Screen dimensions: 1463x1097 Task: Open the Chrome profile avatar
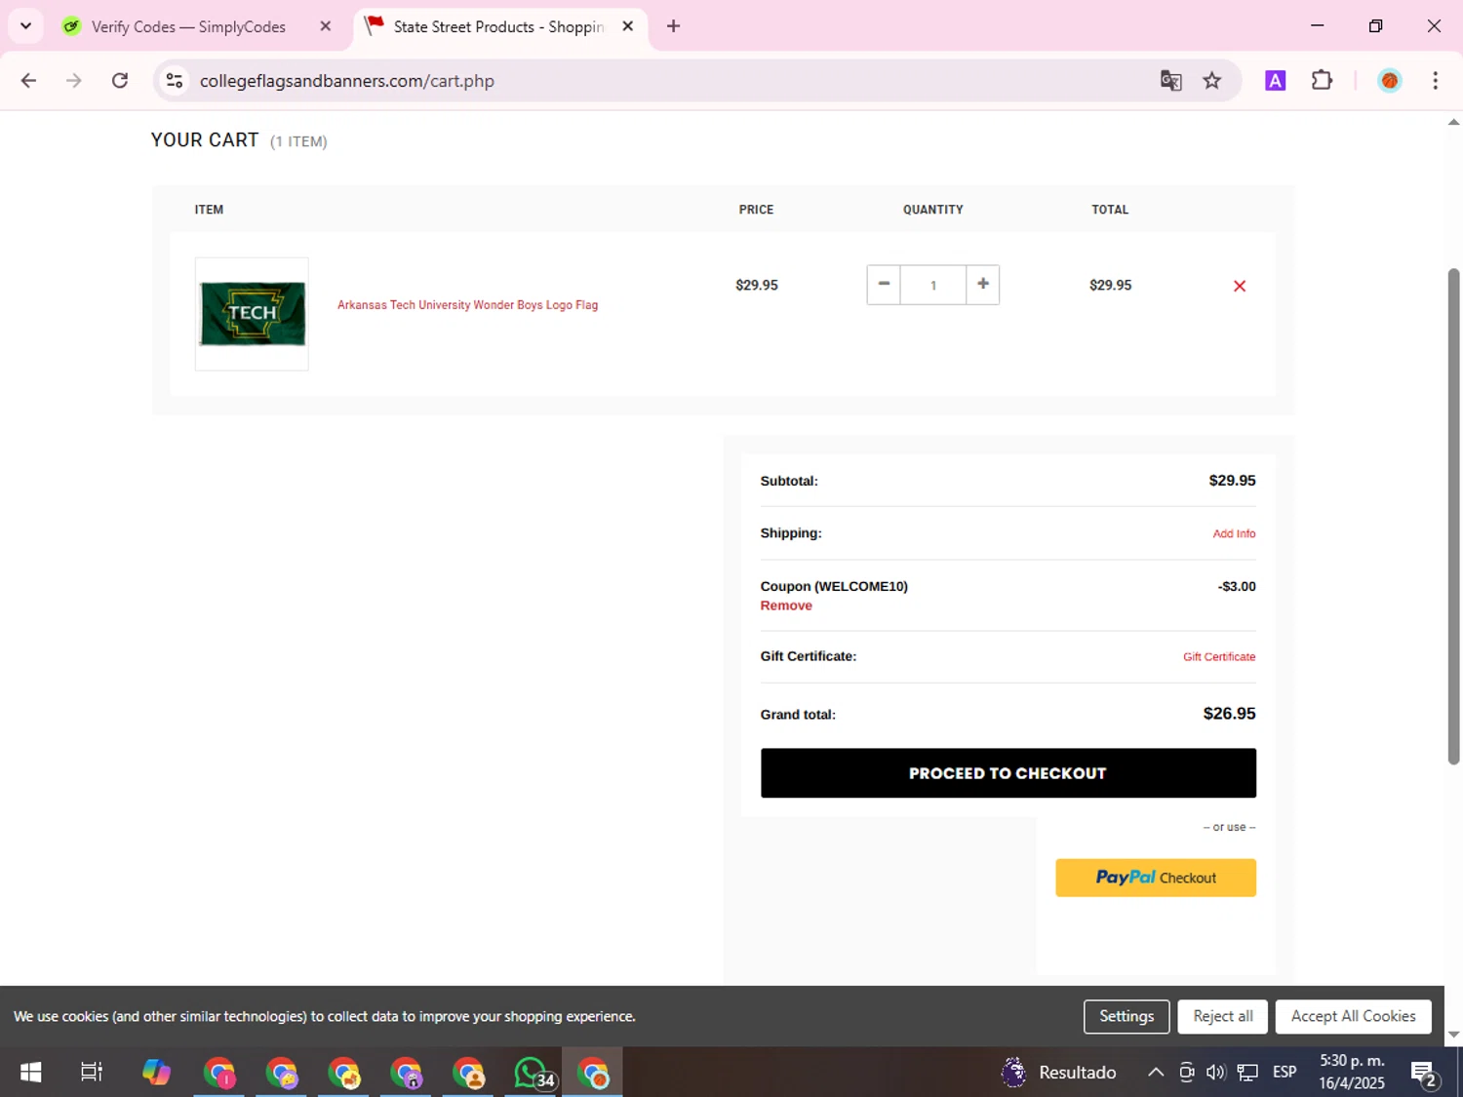(1390, 81)
